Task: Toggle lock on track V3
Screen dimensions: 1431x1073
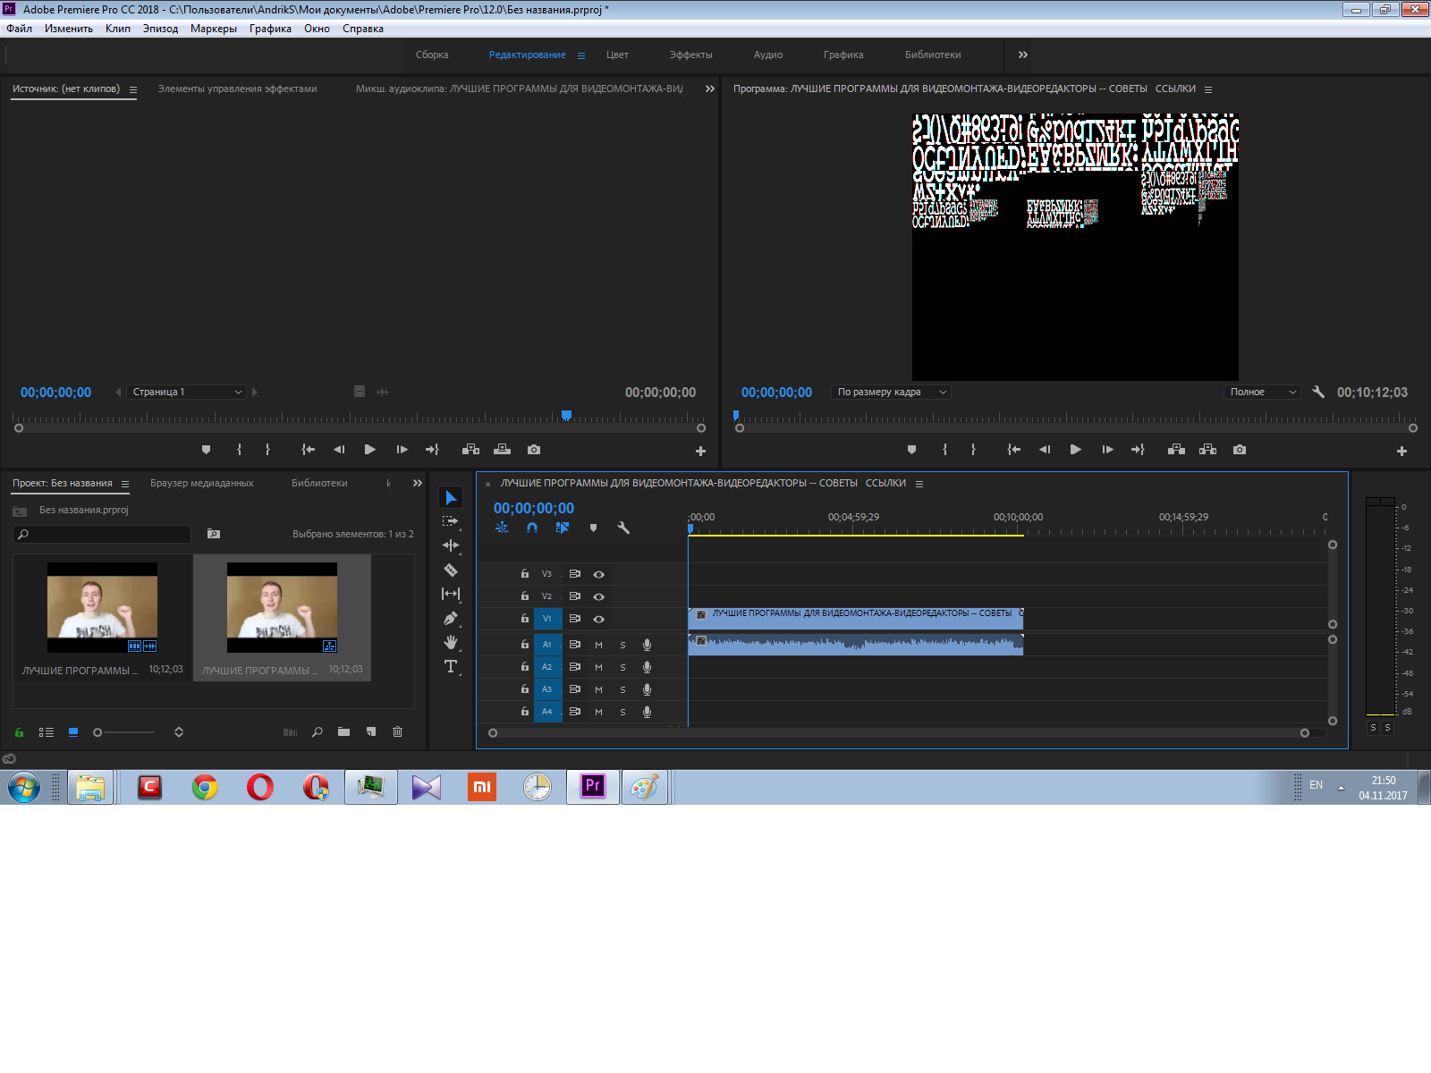Action: coord(525,574)
